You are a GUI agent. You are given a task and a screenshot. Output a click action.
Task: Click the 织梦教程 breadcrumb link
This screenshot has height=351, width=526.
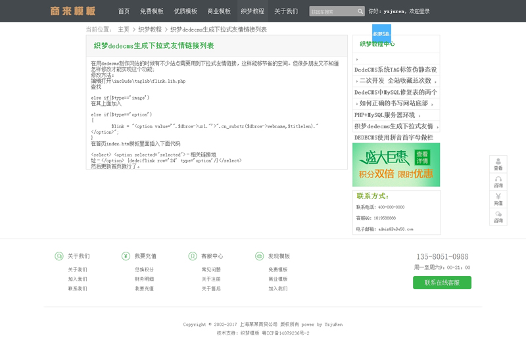tap(150, 30)
